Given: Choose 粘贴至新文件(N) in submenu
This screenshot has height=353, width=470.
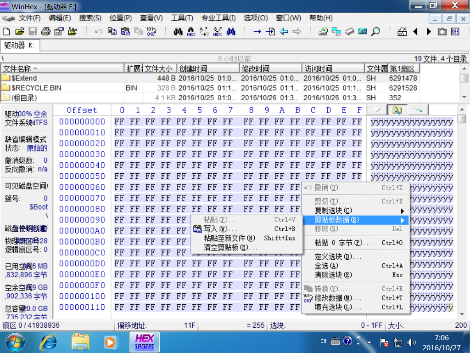Looking at the screenshot, I should coord(246,239).
